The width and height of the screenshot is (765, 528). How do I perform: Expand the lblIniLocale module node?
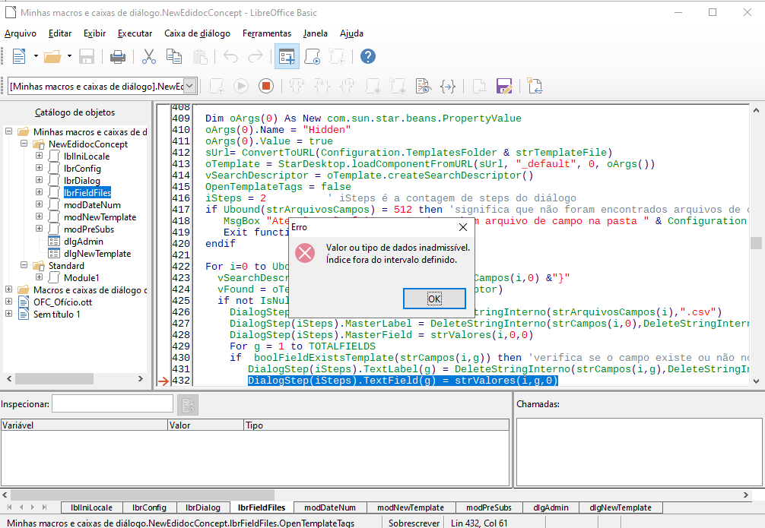click(x=39, y=156)
